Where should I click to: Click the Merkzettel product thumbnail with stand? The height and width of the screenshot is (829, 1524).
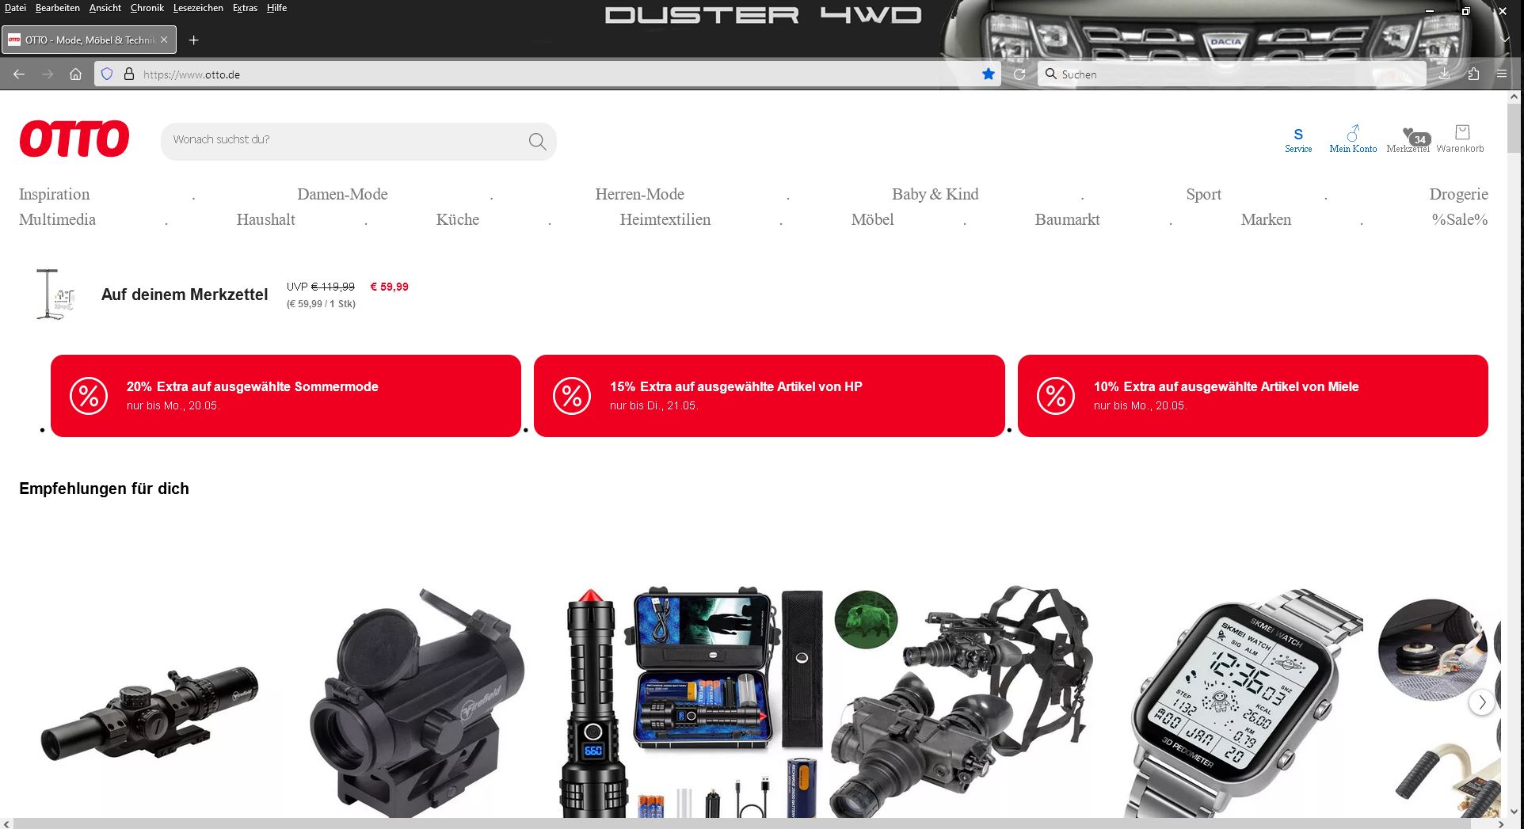(55, 295)
